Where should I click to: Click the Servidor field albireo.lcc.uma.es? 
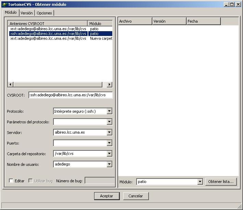[x=80, y=132]
